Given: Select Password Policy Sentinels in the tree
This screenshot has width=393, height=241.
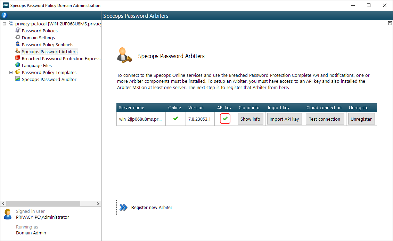Looking at the screenshot, I should pos(47,45).
